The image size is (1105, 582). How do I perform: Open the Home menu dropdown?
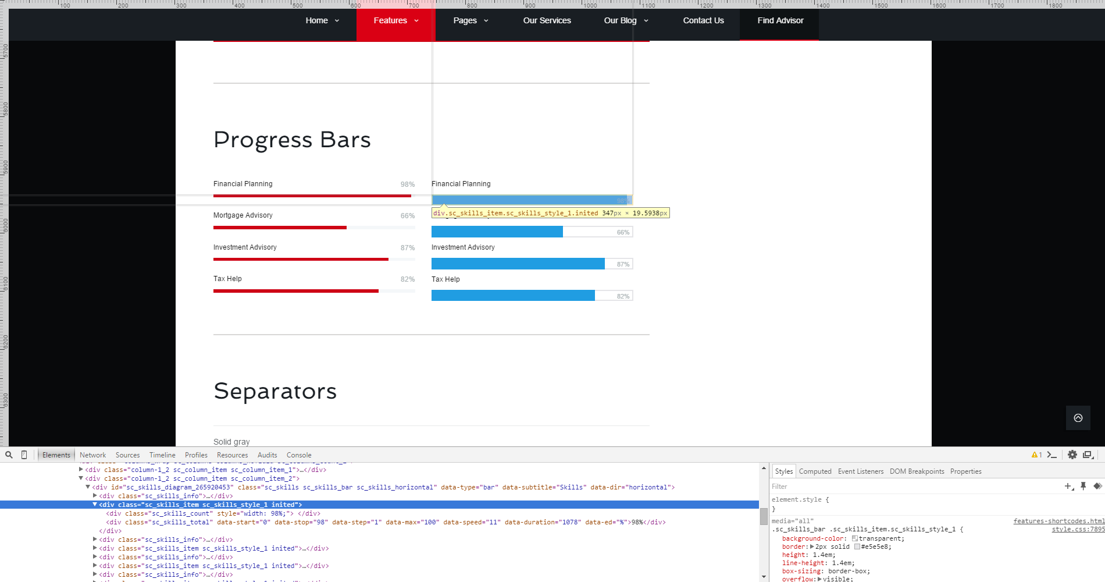[x=322, y=20]
